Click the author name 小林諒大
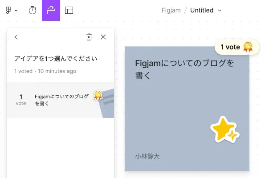Image resolution: width=261 pixels, height=178 pixels. click(x=147, y=156)
